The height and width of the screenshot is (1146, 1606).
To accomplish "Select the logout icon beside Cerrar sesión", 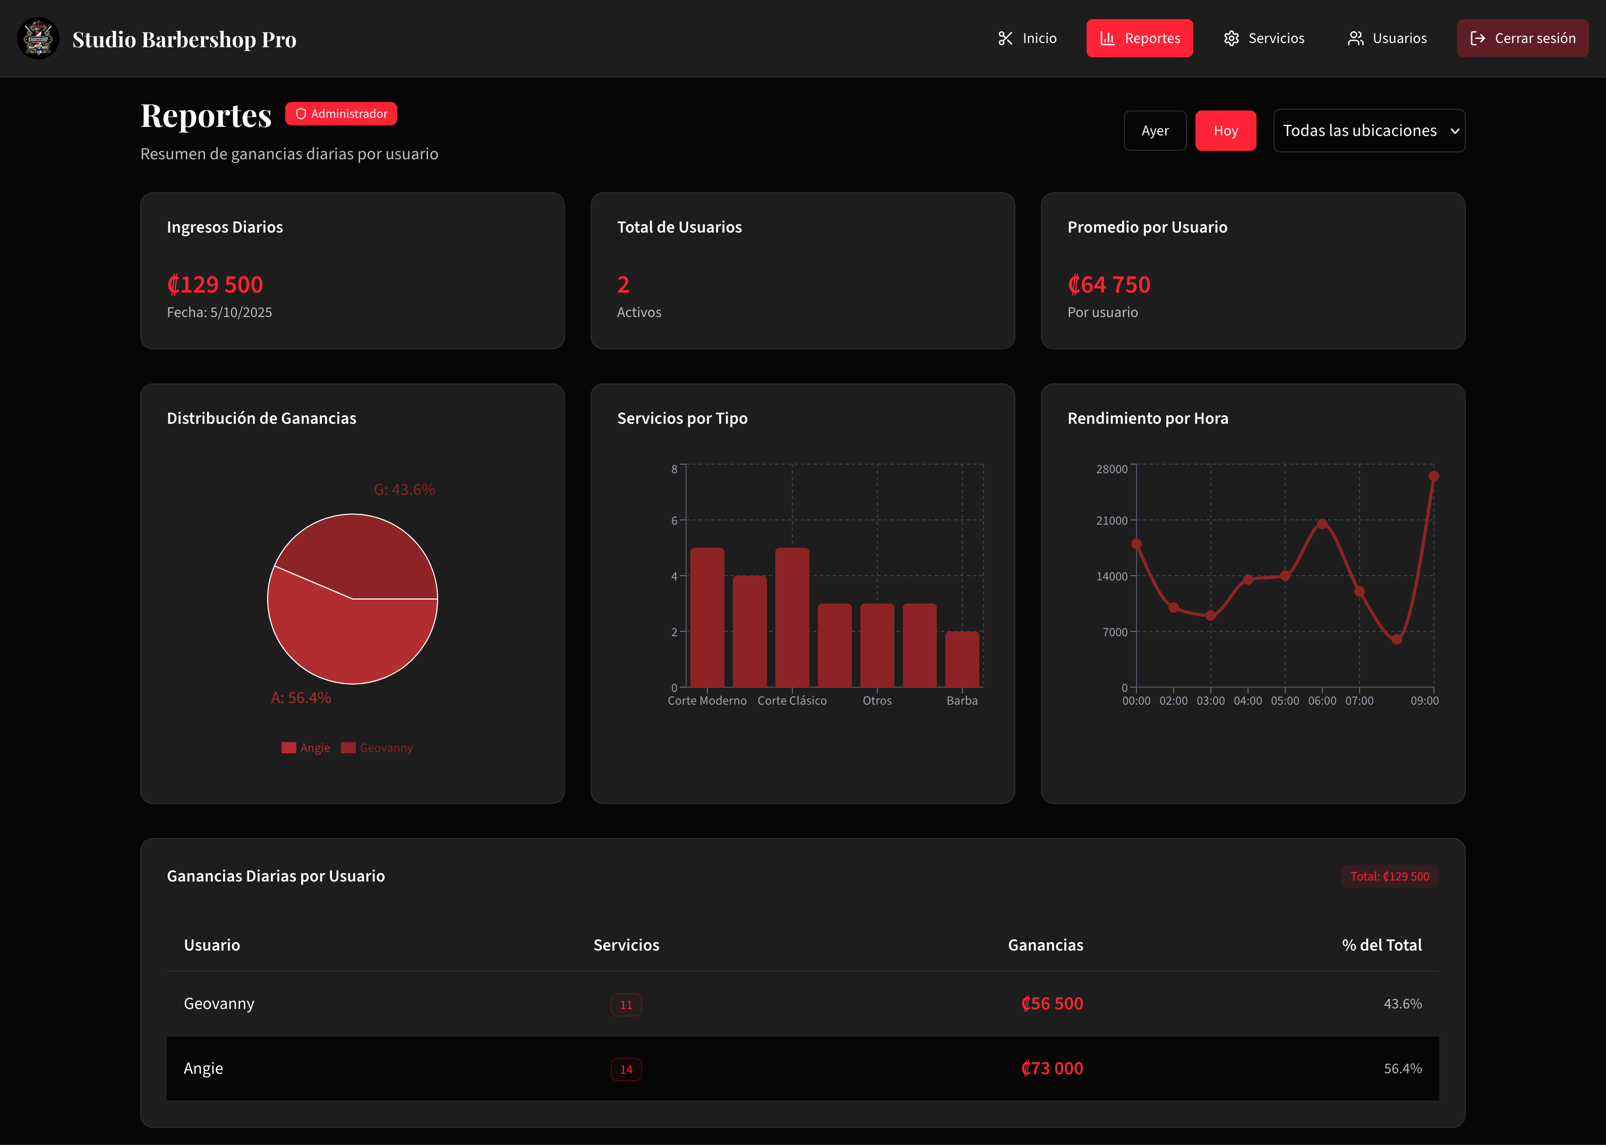I will 1479,38.
